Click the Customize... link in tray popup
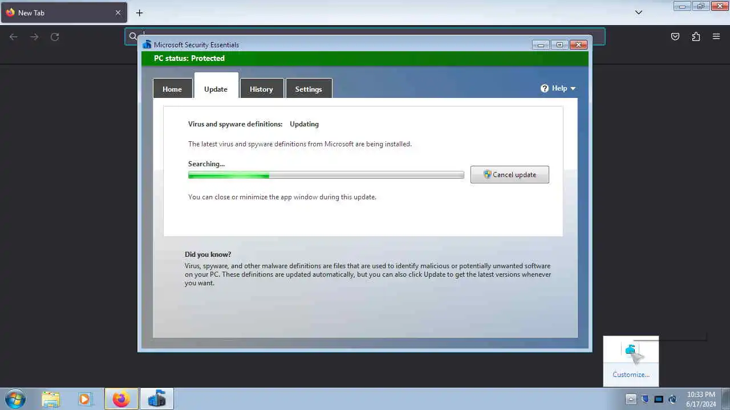 631,375
